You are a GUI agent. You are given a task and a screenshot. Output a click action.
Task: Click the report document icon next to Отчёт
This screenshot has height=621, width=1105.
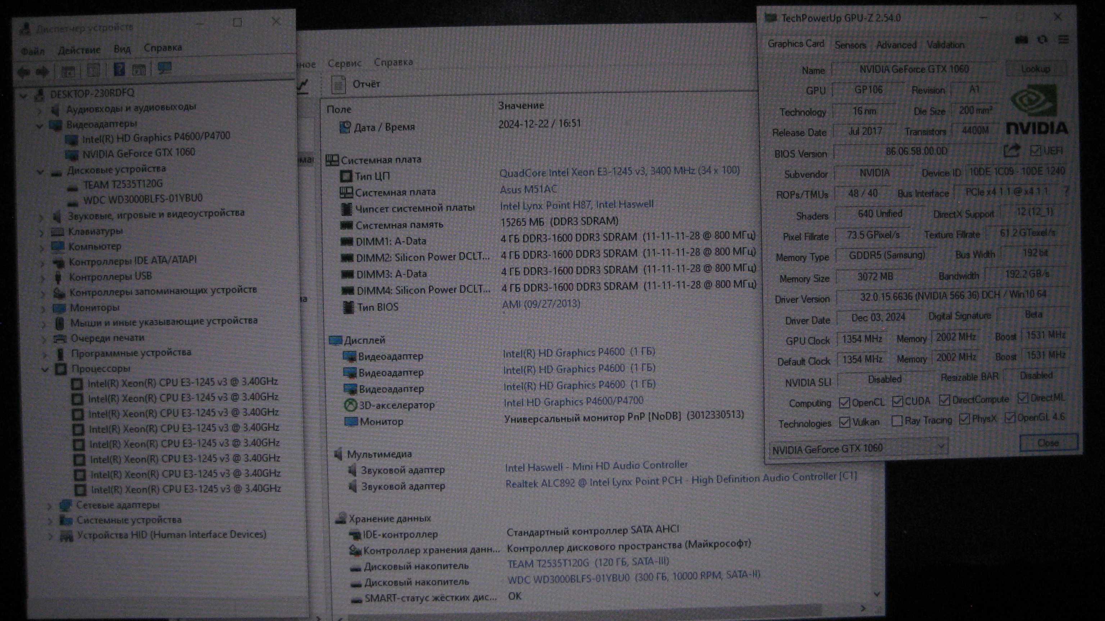tap(338, 84)
